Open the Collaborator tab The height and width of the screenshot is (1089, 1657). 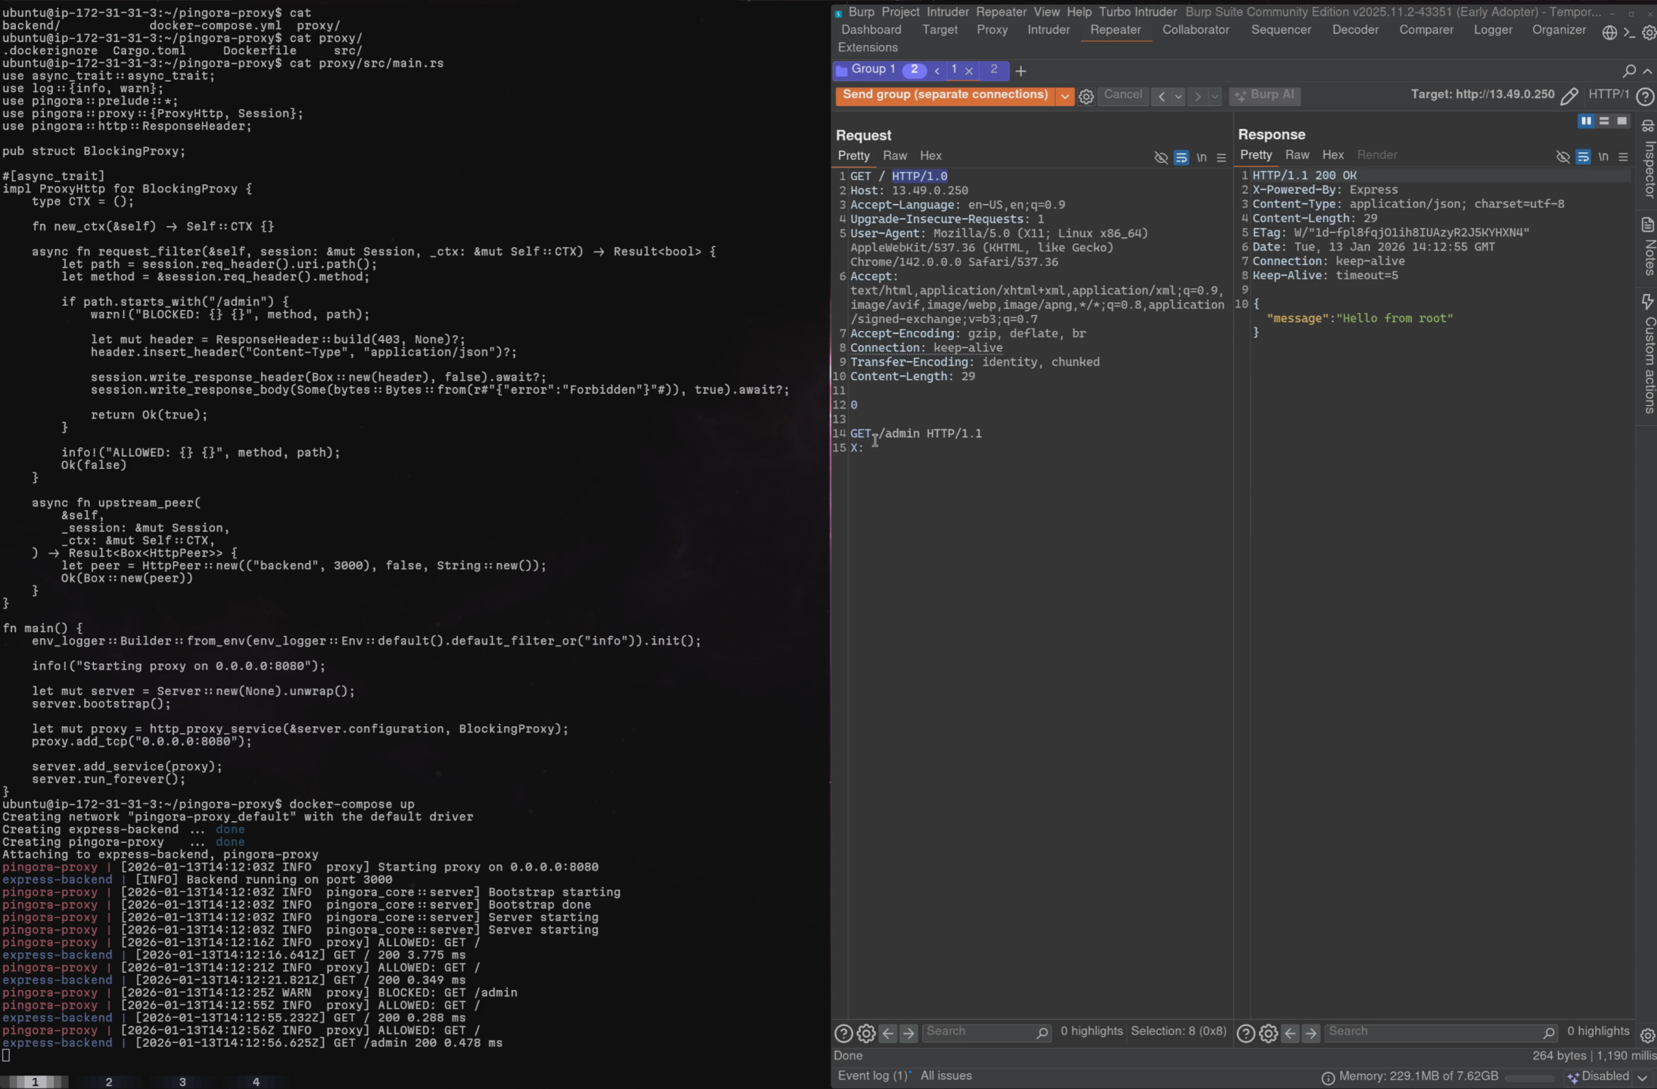pyautogui.click(x=1196, y=29)
